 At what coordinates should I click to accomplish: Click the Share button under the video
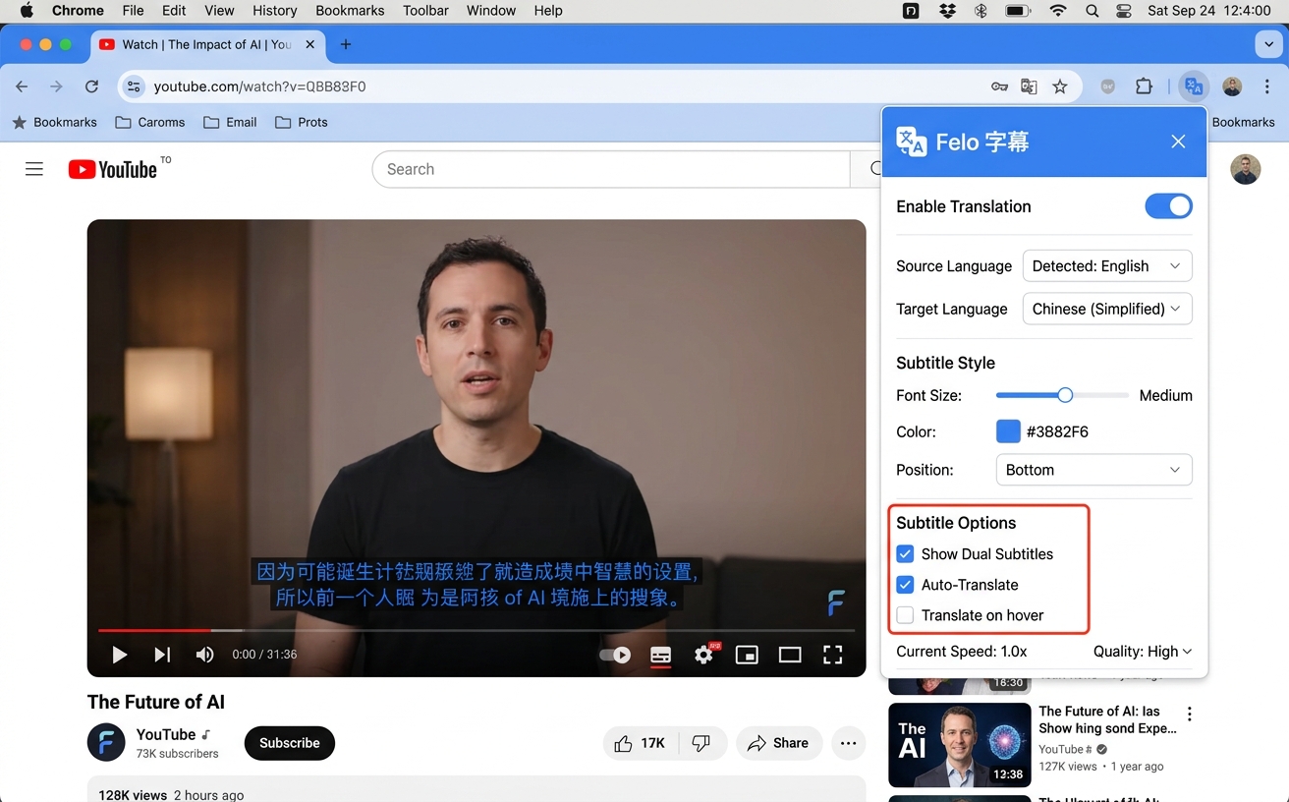click(779, 743)
